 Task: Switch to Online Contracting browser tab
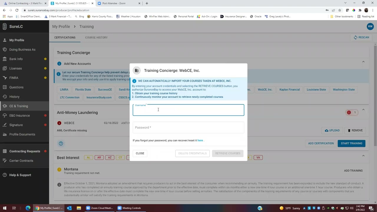click(x=25, y=3)
